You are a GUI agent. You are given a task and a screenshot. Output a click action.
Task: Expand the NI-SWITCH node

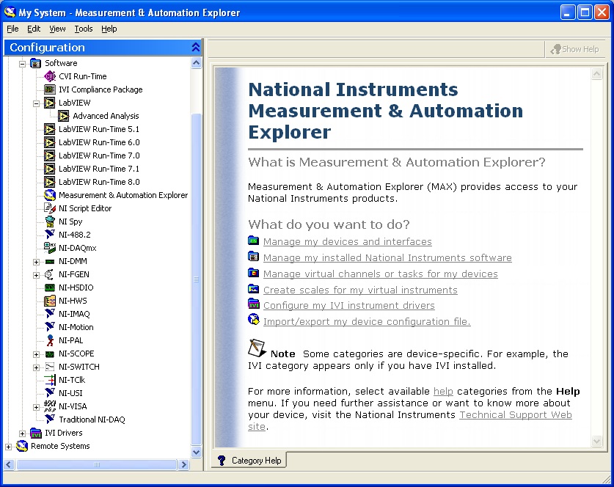(x=37, y=367)
